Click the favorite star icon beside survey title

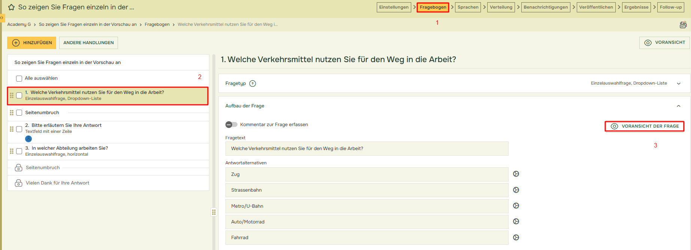(11, 7)
